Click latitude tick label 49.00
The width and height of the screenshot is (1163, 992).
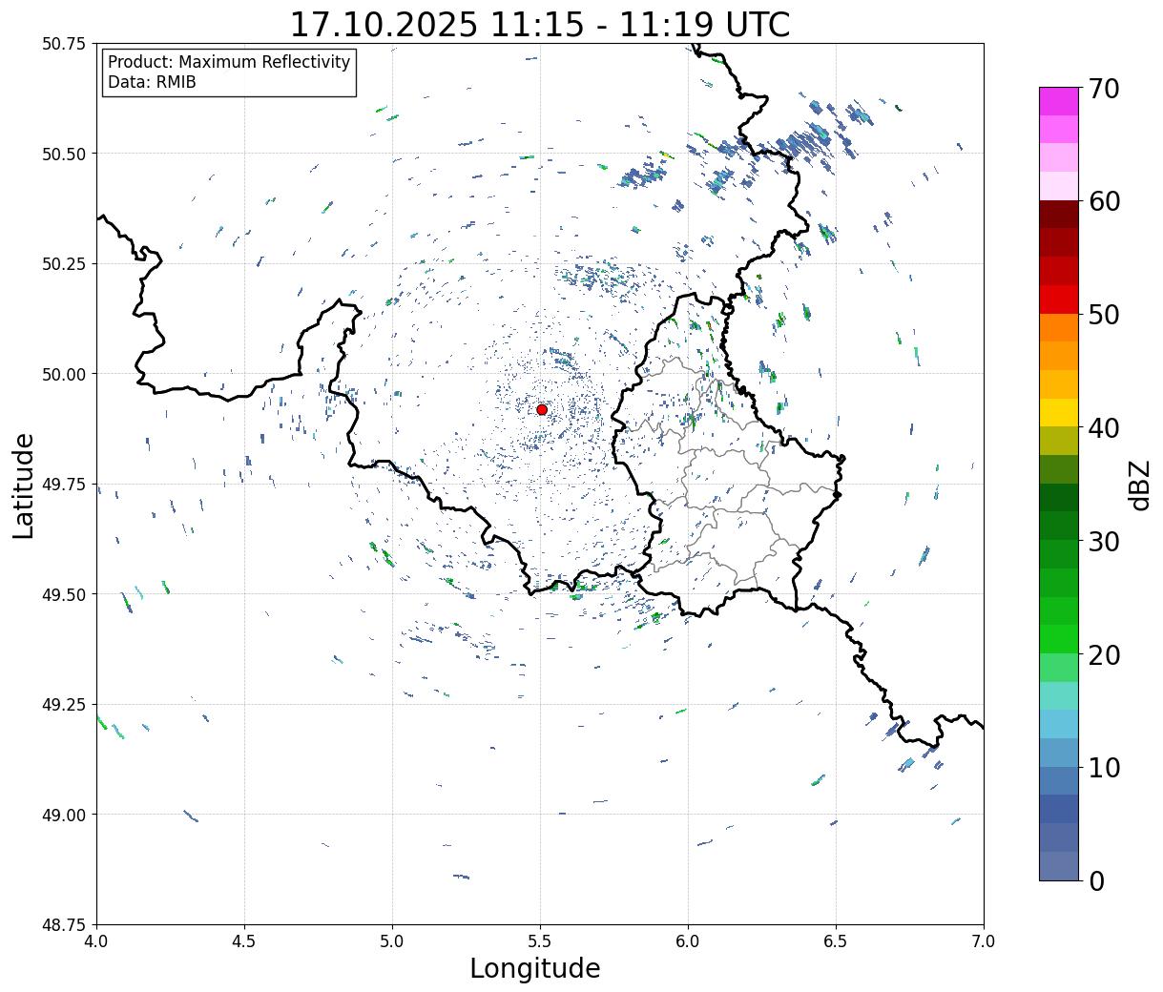64,815
